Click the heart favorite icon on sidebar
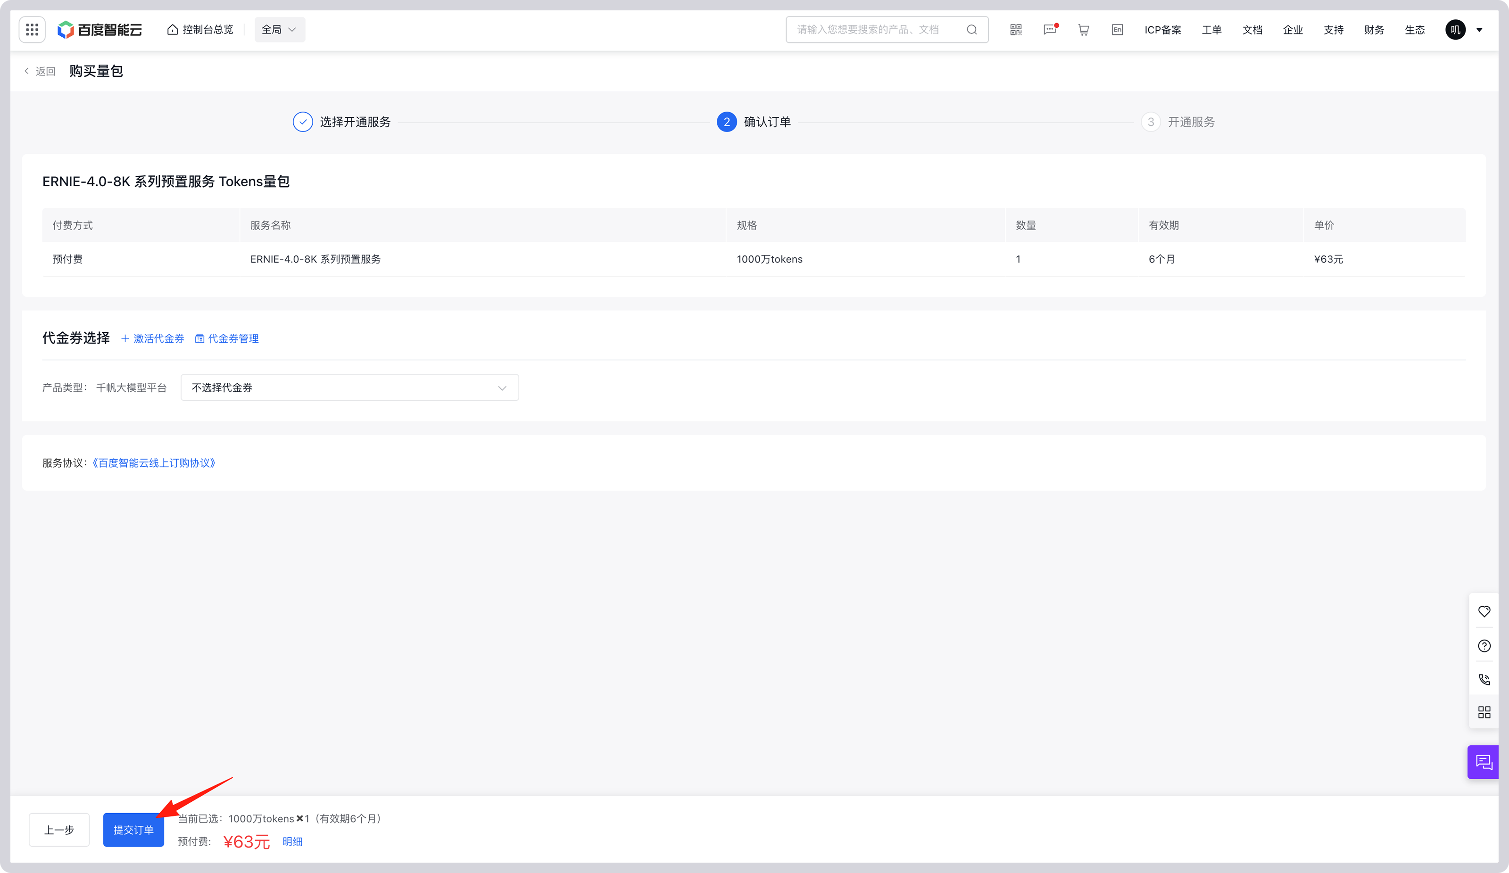 click(1484, 611)
